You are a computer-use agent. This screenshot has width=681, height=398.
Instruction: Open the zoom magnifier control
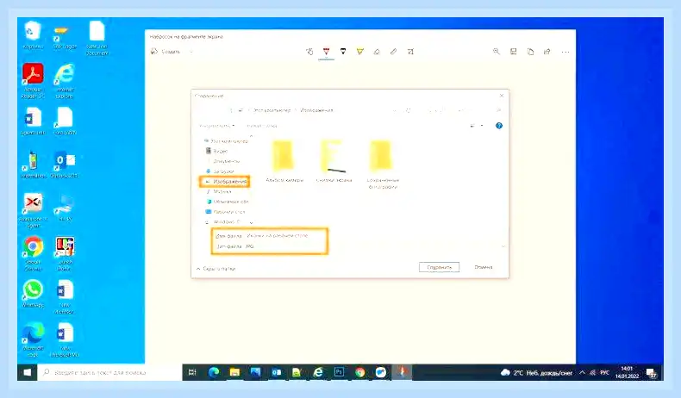pyautogui.click(x=497, y=52)
